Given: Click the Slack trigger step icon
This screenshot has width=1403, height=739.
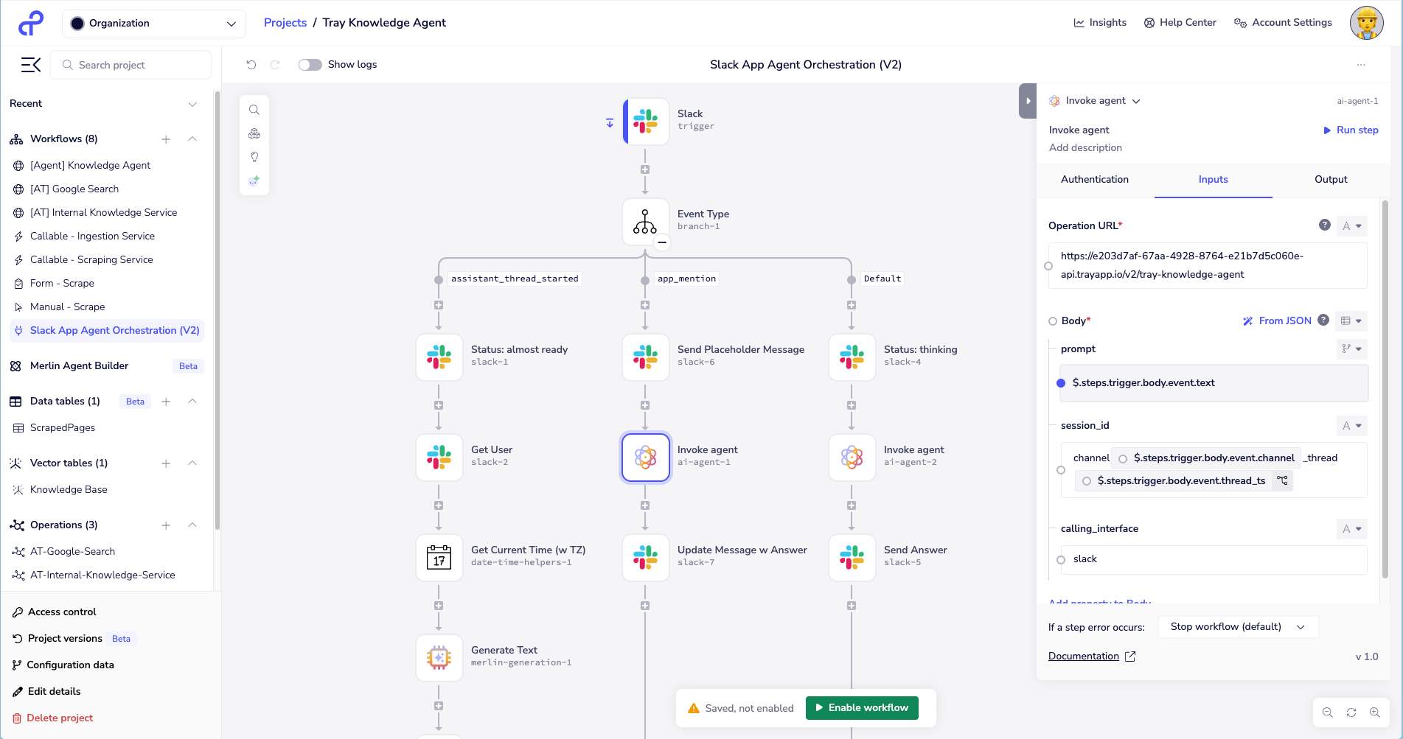Looking at the screenshot, I should click(646, 121).
